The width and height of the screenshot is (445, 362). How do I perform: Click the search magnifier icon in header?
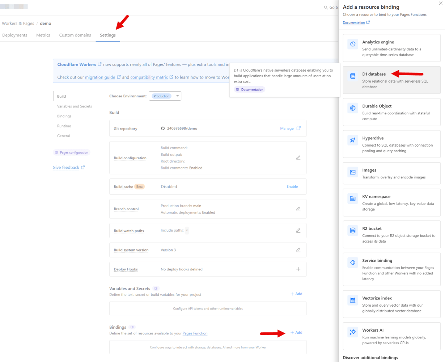(326, 8)
